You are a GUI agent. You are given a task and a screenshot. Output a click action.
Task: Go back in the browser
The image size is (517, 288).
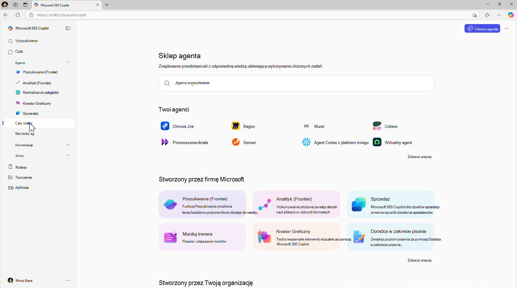[x=6, y=15]
